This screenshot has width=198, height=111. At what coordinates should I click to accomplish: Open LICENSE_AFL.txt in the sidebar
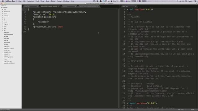(x=8, y=57)
